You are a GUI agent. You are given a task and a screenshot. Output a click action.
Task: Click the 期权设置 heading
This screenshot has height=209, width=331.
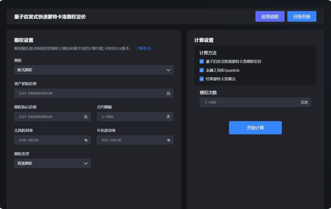coord(24,40)
